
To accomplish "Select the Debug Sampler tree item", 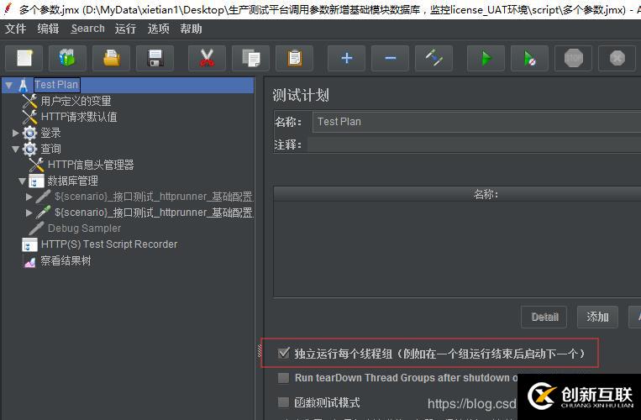I will pyautogui.click(x=84, y=228).
